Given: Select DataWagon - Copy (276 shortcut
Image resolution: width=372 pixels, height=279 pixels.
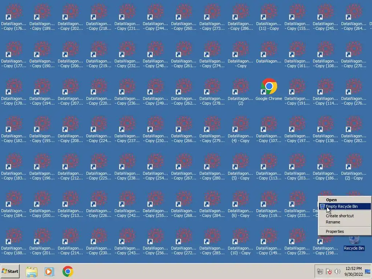Looking at the screenshot, I should (x=354, y=92).
